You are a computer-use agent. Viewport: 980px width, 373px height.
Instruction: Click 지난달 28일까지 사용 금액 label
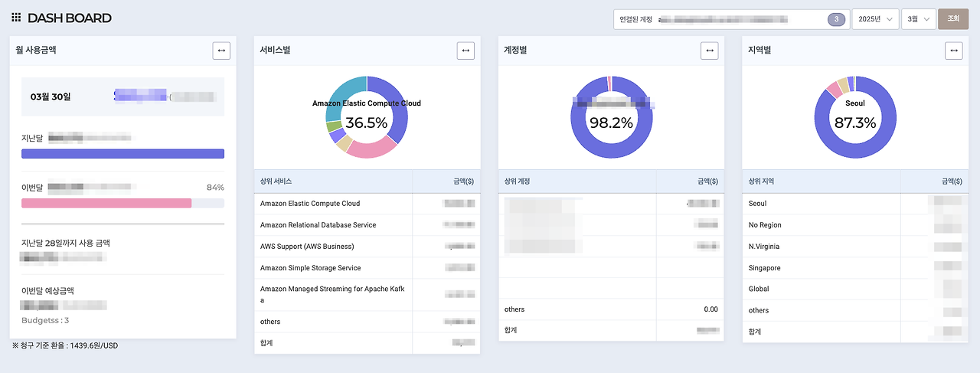(x=66, y=243)
